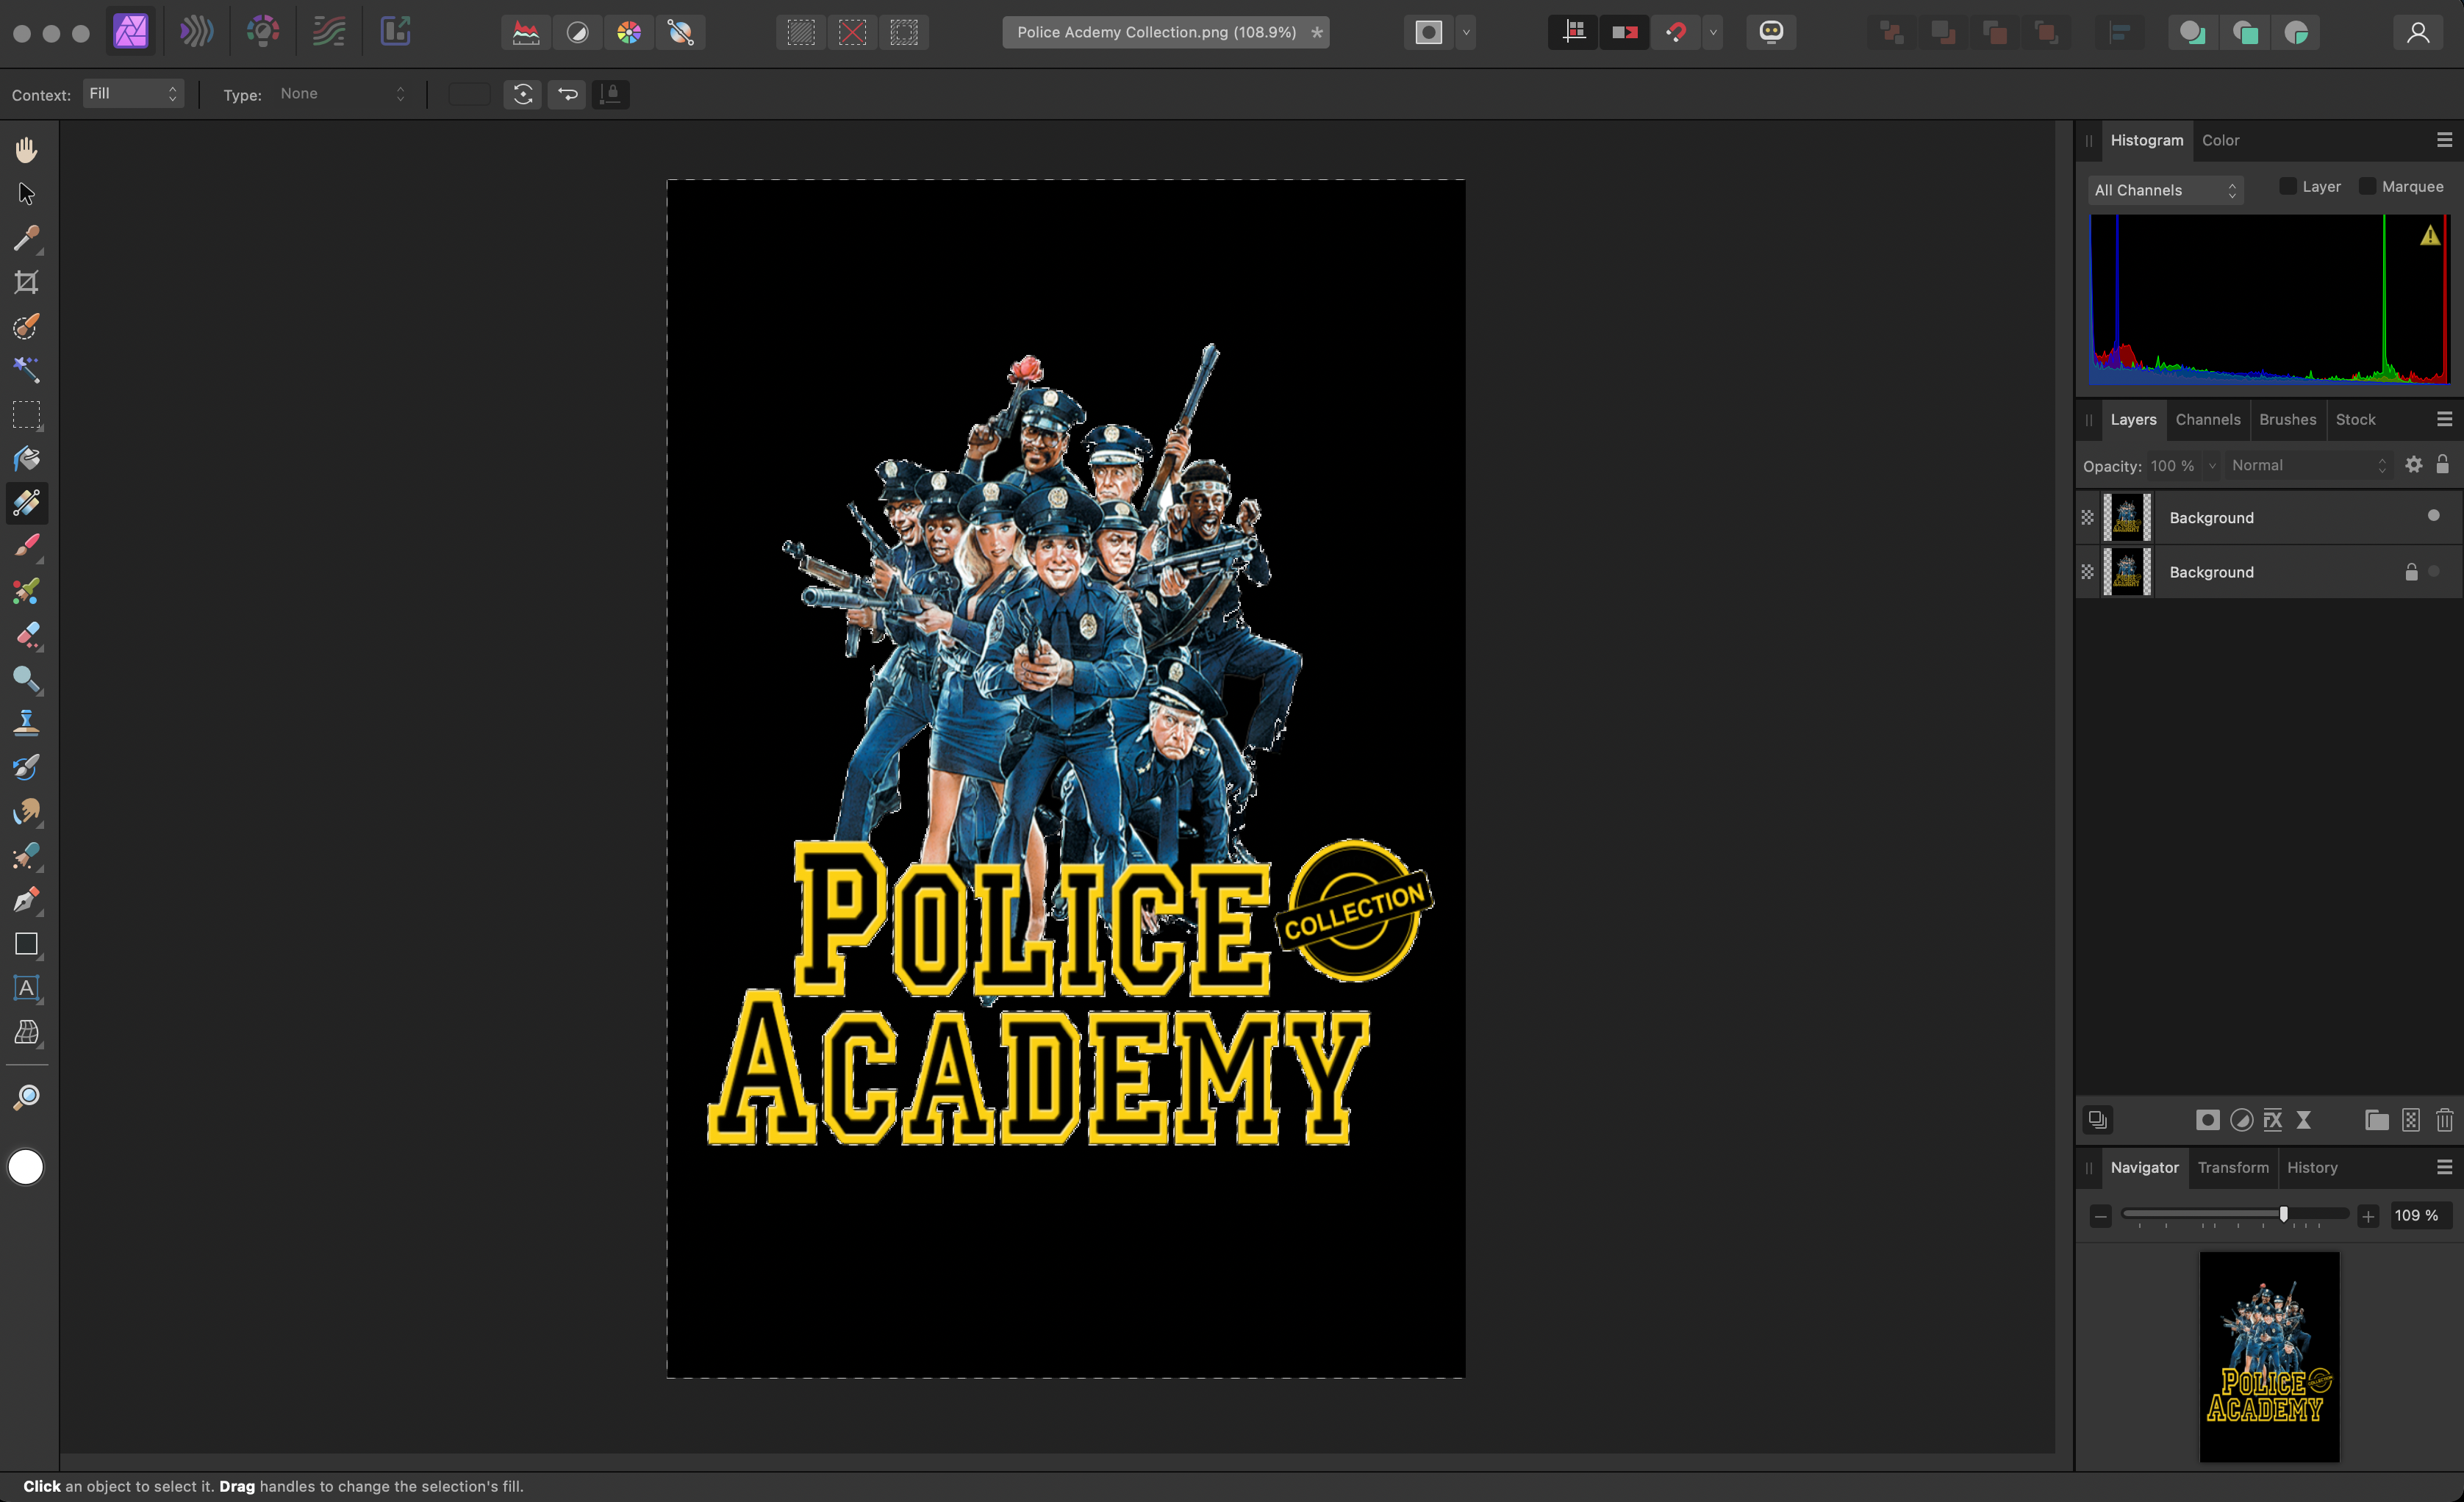Click the Navigator zoom-in plus button
Image resolution: width=2464 pixels, height=1502 pixels.
pyautogui.click(x=2367, y=1216)
